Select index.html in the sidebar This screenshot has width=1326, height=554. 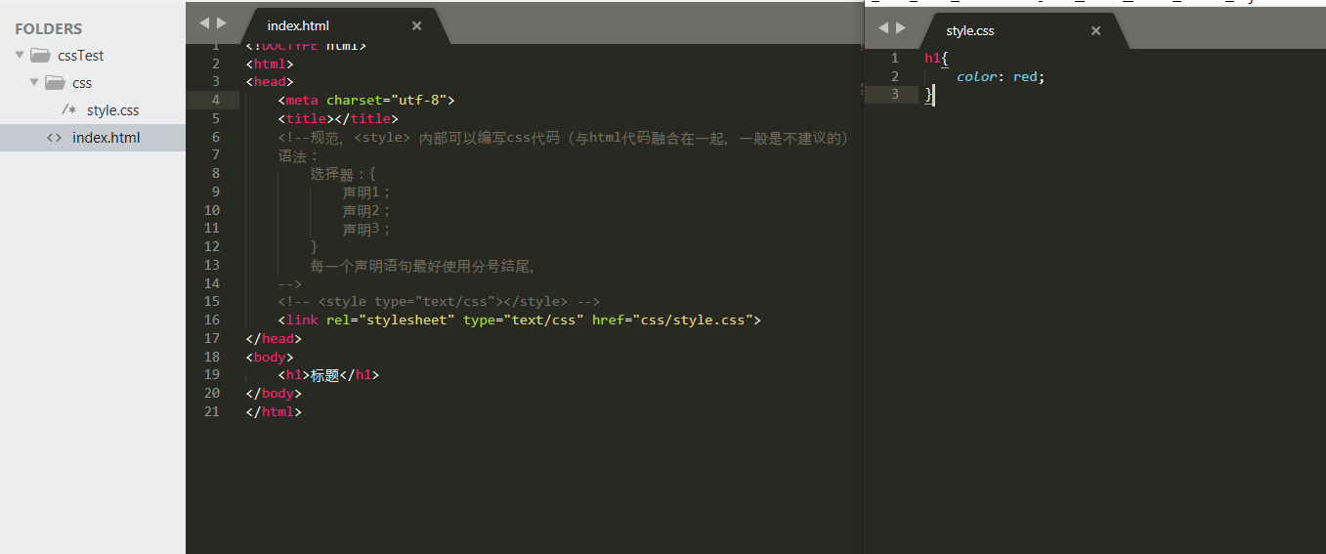tap(106, 138)
